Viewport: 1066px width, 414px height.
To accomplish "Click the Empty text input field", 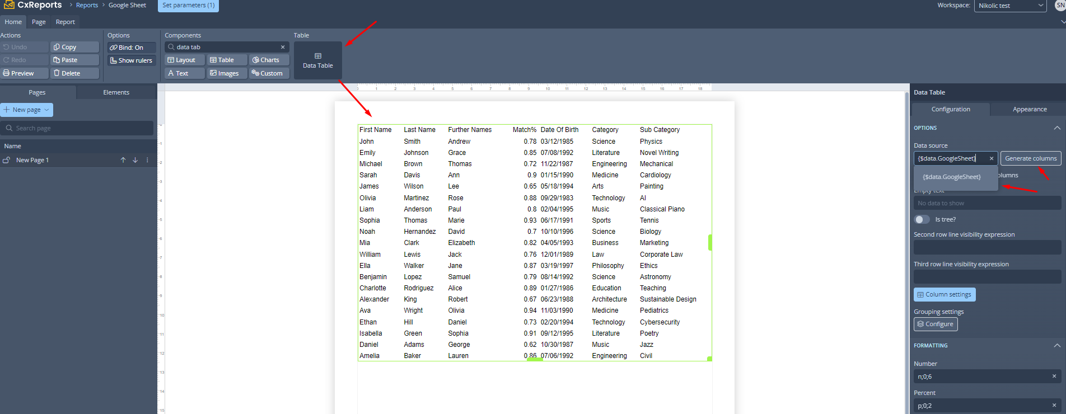I will 987,203.
